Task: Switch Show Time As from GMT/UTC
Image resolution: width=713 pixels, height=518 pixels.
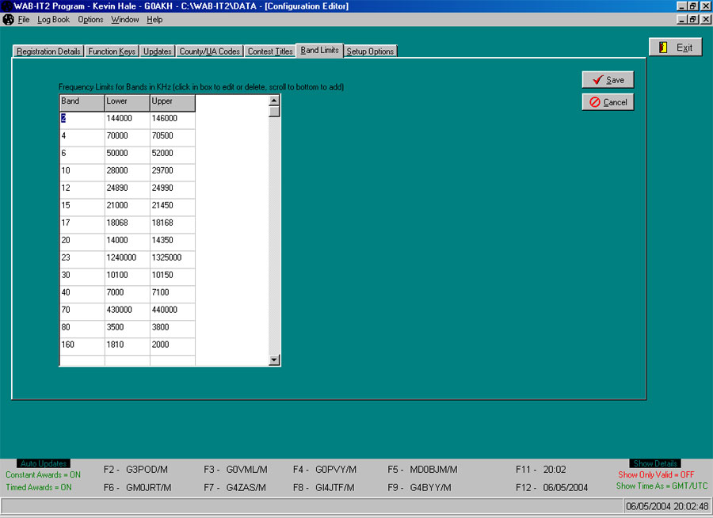Action: [661, 487]
